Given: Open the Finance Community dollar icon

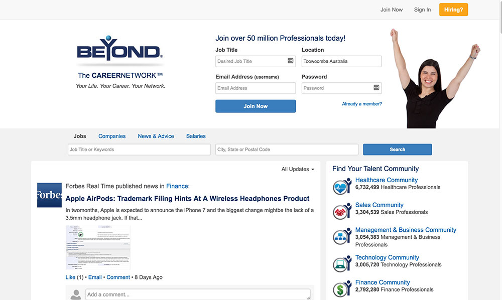Looking at the screenshot, I should coord(342,288).
